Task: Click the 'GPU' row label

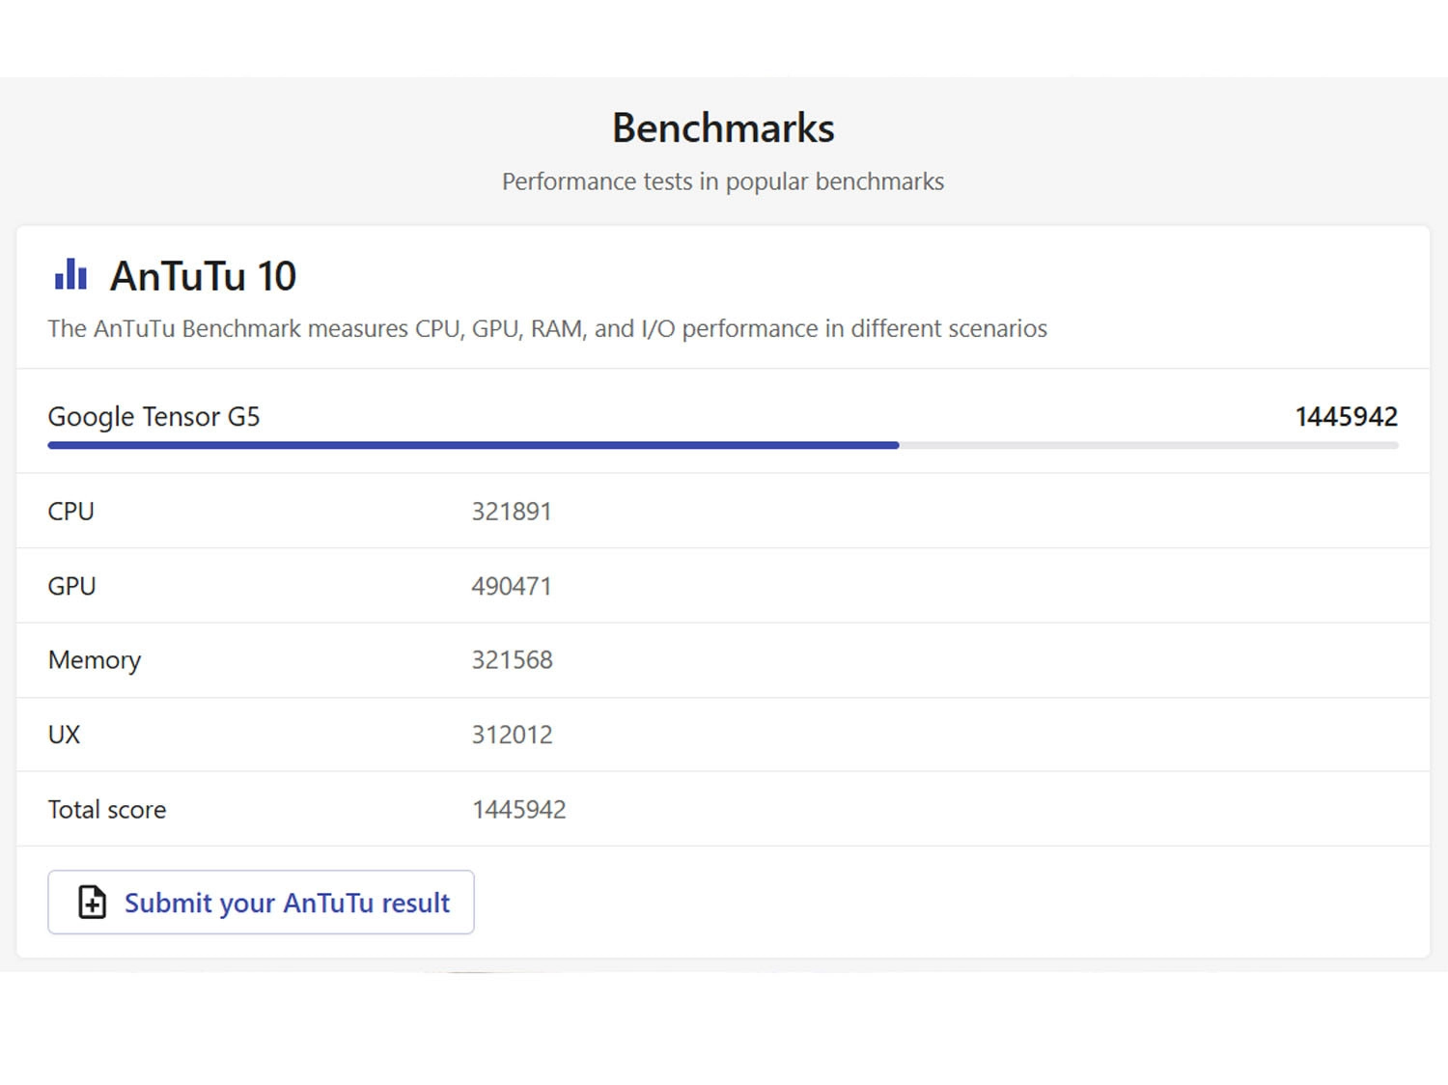Action: coord(72,586)
